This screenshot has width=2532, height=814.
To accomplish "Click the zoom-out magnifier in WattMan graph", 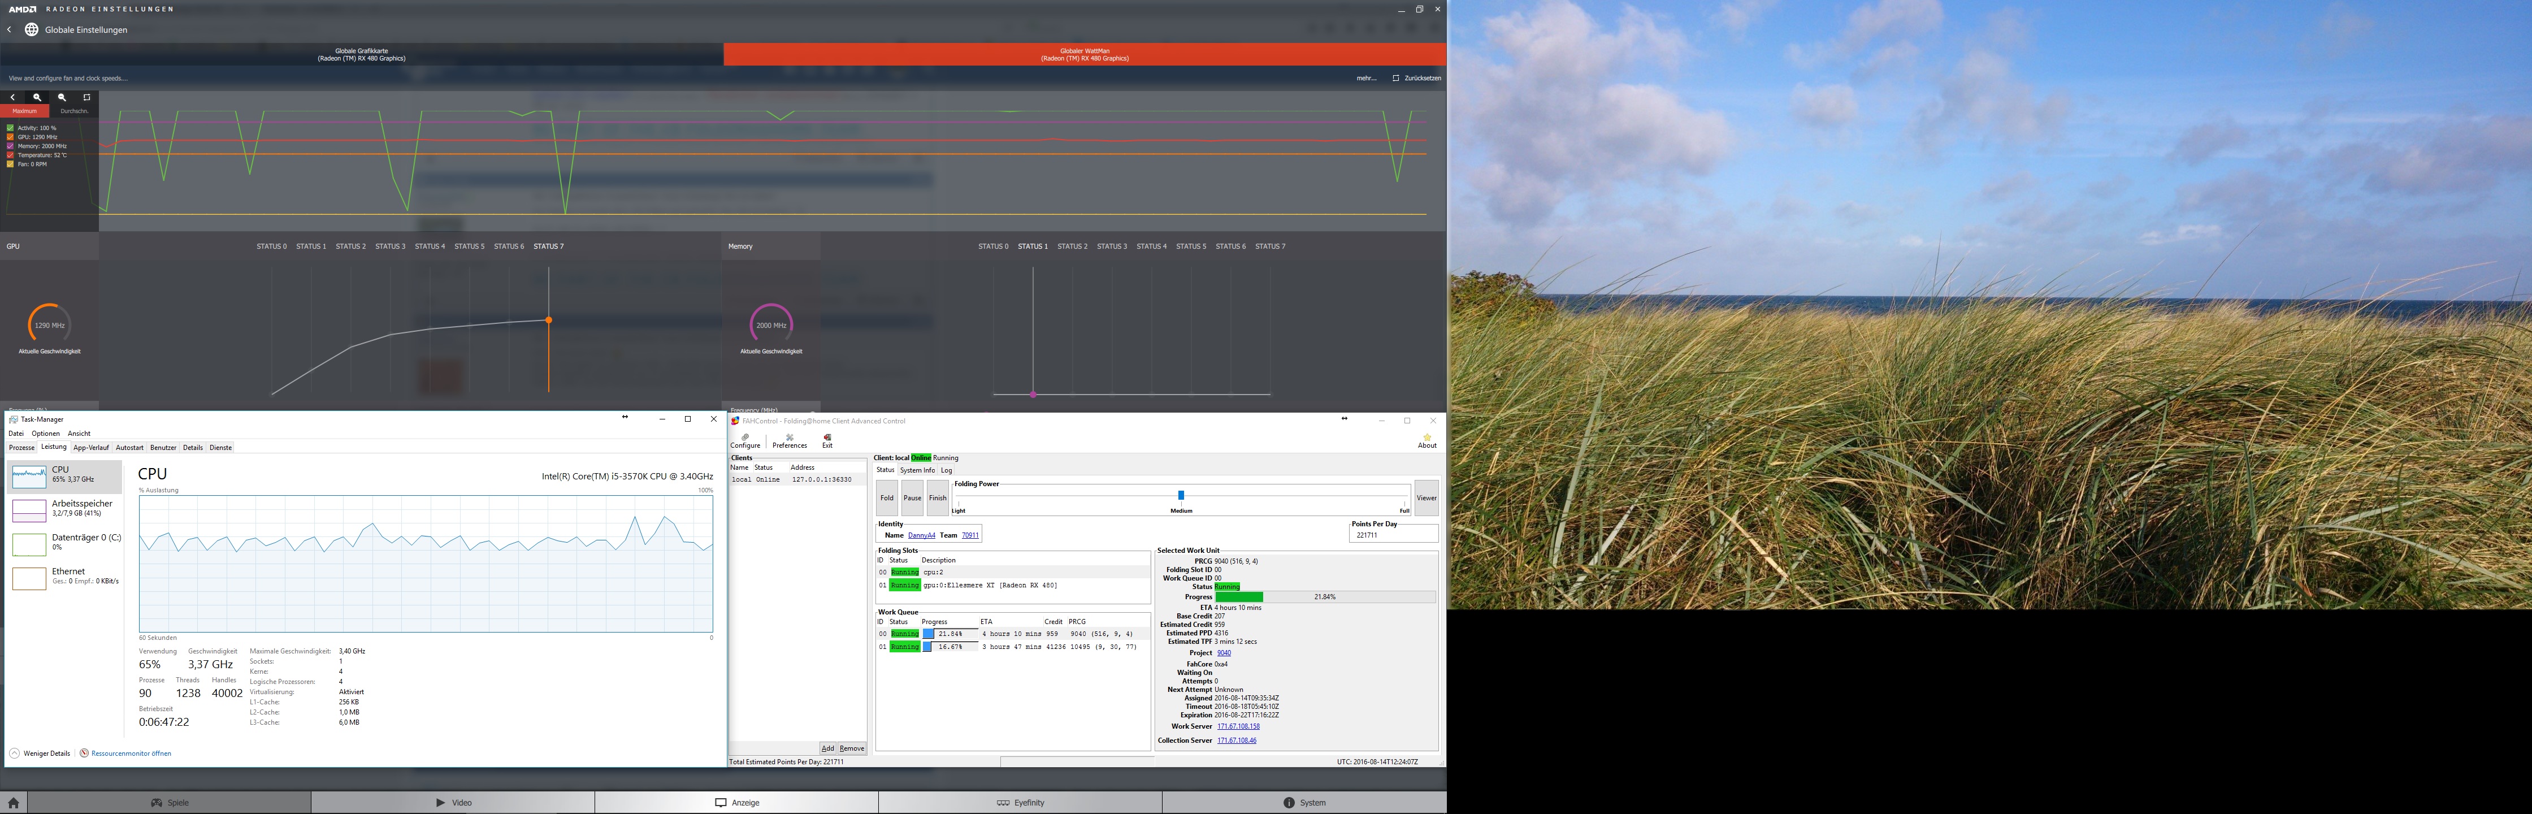I will [x=62, y=97].
